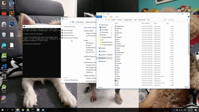
Task: Expand the Explorer ribbon chevron
Action: (186, 16)
